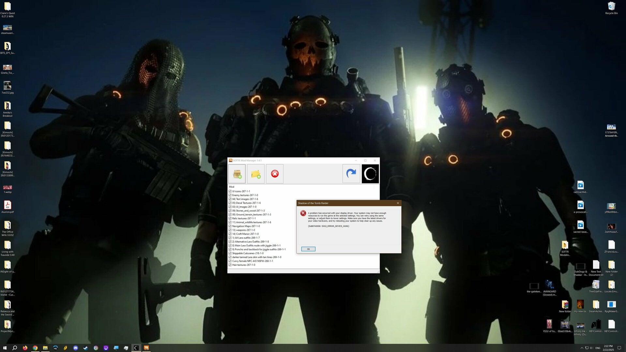Viewport: 626px width, 352px height.
Task: Click OK in the error dialog
Action: (x=308, y=249)
